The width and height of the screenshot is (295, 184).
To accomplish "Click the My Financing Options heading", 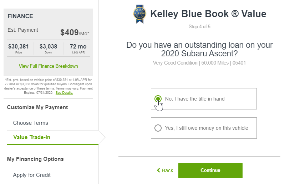I will (x=35, y=159).
